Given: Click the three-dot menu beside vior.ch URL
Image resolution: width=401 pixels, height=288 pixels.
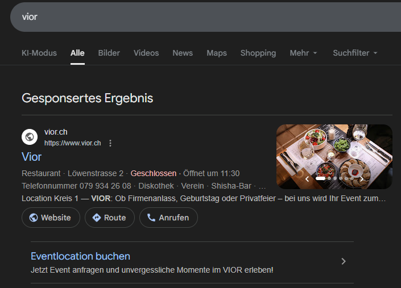Looking at the screenshot, I should (x=110, y=143).
